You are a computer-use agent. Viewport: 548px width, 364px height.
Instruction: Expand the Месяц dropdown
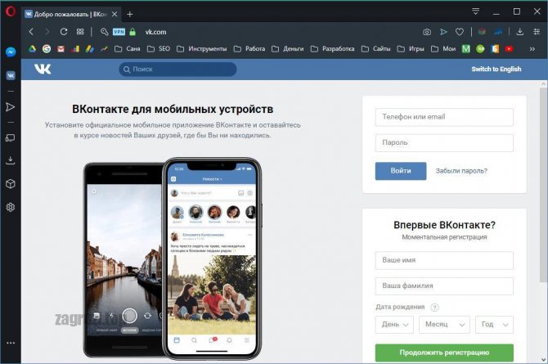[445, 325]
